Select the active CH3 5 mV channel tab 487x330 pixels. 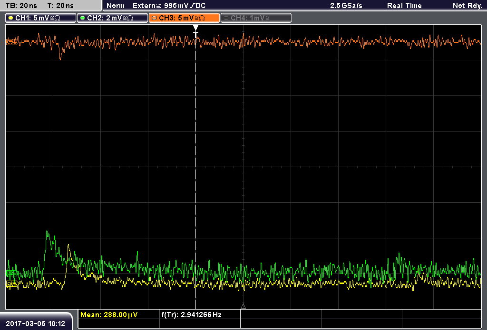pos(184,18)
